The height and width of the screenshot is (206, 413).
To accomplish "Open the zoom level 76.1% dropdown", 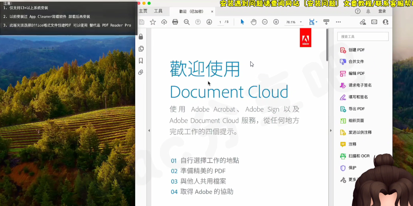I will click(x=294, y=22).
